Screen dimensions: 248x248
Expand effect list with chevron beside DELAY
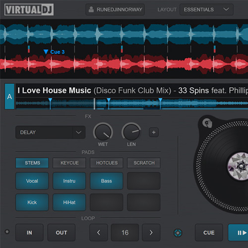point(78,132)
